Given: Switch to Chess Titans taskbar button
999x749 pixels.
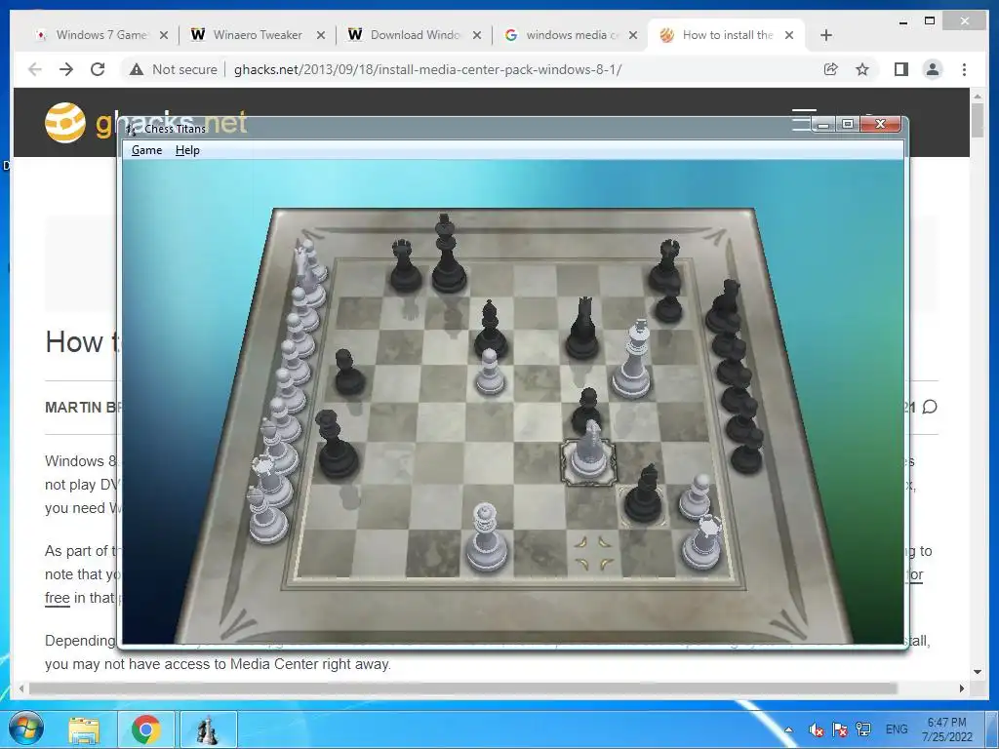Looking at the screenshot, I should coord(208,729).
